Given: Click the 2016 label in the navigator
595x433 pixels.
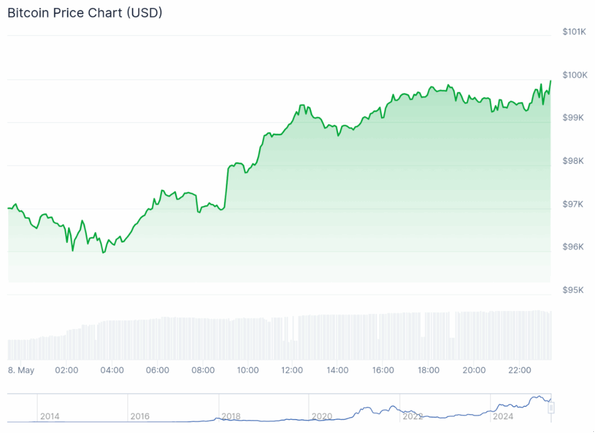Looking at the screenshot, I should [141, 416].
